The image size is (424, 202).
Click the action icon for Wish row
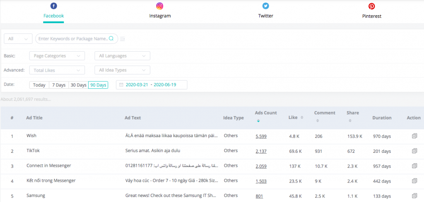pyautogui.click(x=414, y=136)
